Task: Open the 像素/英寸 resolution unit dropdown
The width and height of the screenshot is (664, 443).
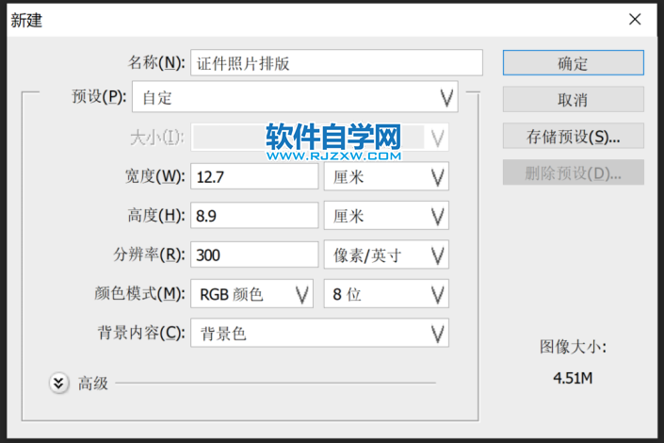Action: [x=386, y=254]
